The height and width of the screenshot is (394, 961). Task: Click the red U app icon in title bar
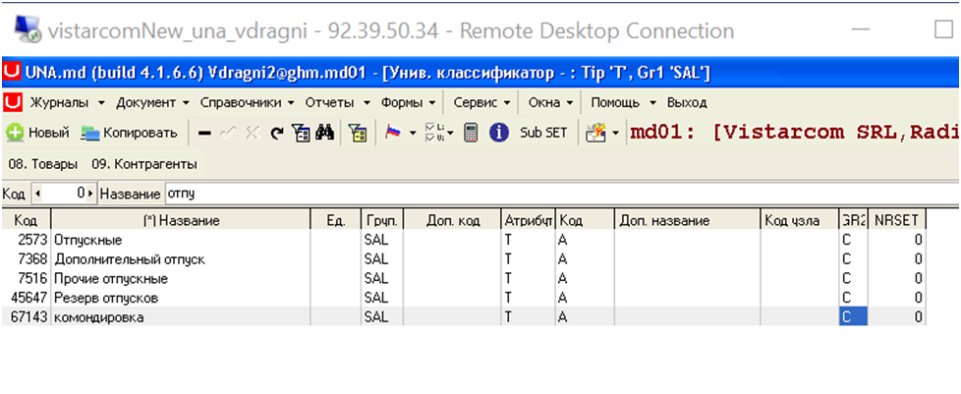[x=12, y=74]
